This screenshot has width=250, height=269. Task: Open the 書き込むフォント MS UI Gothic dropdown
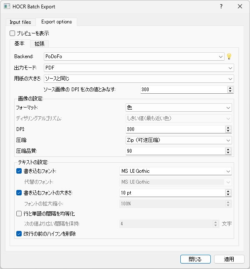(176, 171)
